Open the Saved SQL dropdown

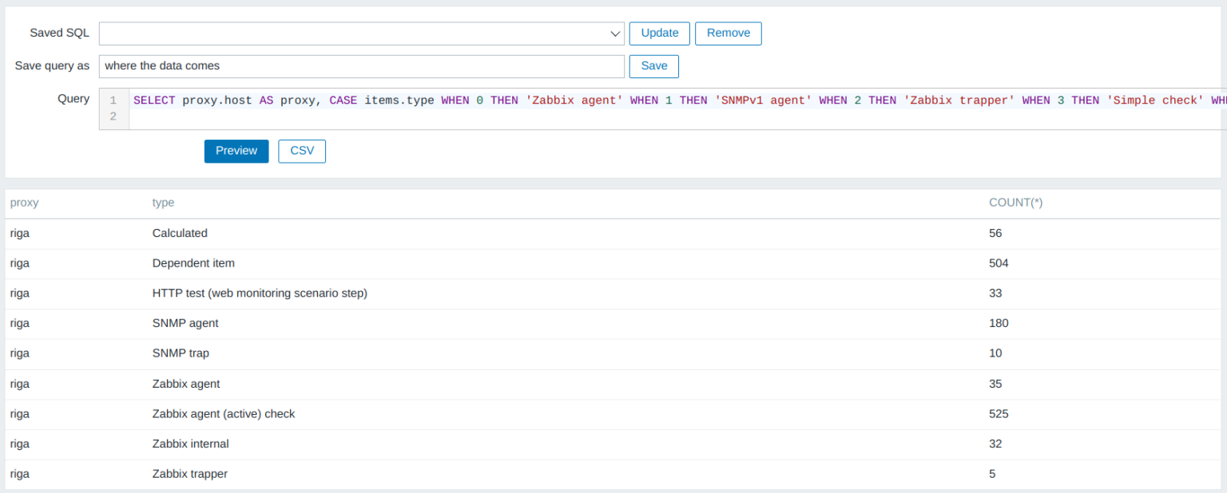(x=359, y=34)
